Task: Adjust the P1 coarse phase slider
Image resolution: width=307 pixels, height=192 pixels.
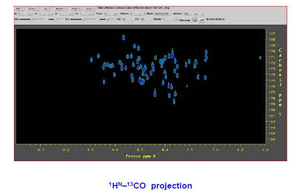Action: pyautogui.click(x=83, y=19)
